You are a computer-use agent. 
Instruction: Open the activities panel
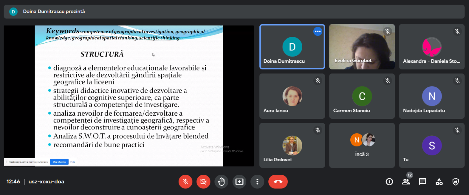click(x=439, y=182)
